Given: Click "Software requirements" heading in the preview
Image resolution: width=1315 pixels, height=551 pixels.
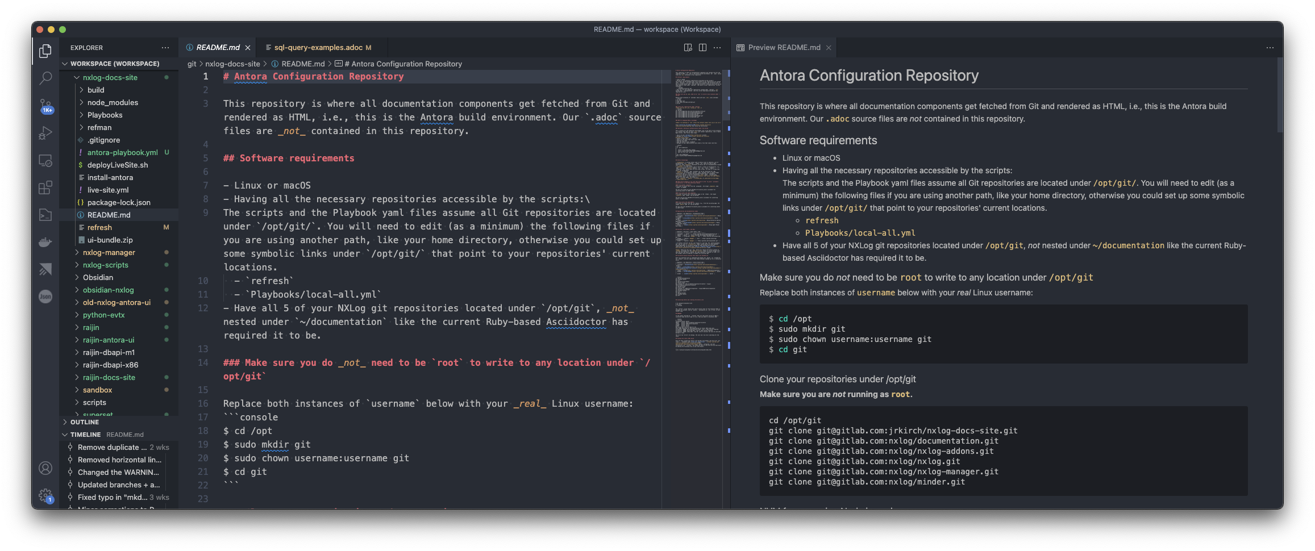Looking at the screenshot, I should tap(818, 140).
